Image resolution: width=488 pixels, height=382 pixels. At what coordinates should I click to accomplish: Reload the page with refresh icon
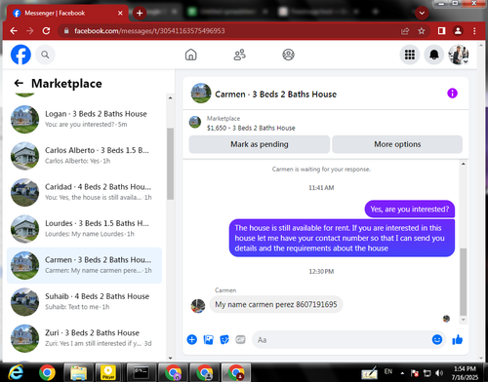pyautogui.click(x=46, y=31)
